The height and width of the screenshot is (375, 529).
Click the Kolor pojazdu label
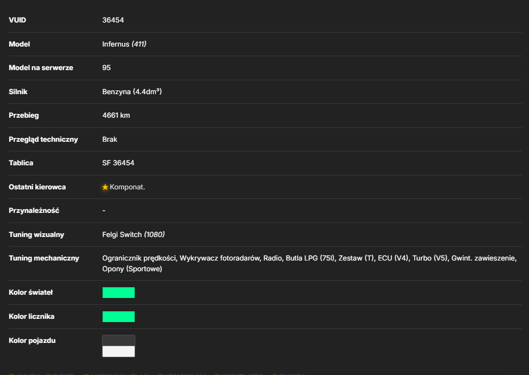pyautogui.click(x=32, y=340)
